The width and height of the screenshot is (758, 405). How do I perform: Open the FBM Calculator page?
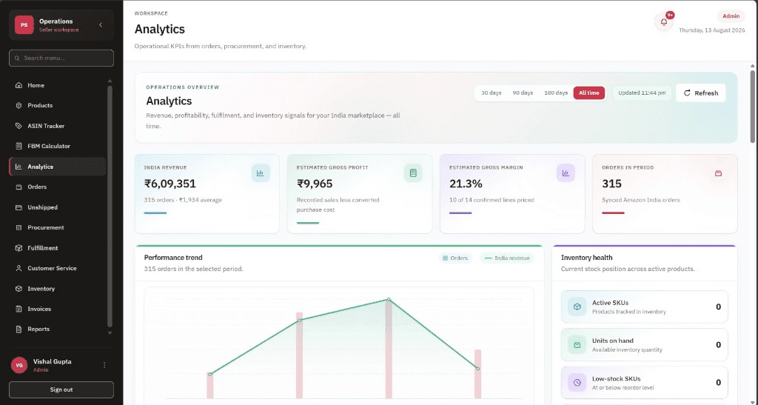coord(58,146)
